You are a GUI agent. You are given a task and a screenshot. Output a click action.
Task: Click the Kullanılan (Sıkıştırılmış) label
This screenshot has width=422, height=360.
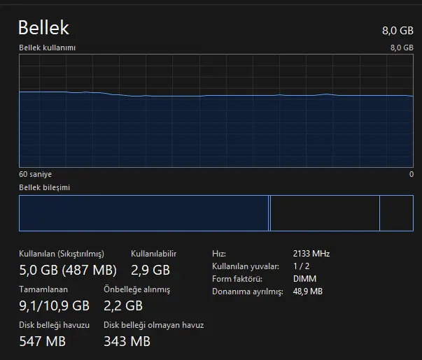coord(62,254)
